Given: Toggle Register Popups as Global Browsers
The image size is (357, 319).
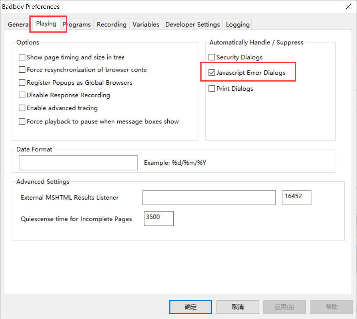Looking at the screenshot, I should (x=22, y=82).
